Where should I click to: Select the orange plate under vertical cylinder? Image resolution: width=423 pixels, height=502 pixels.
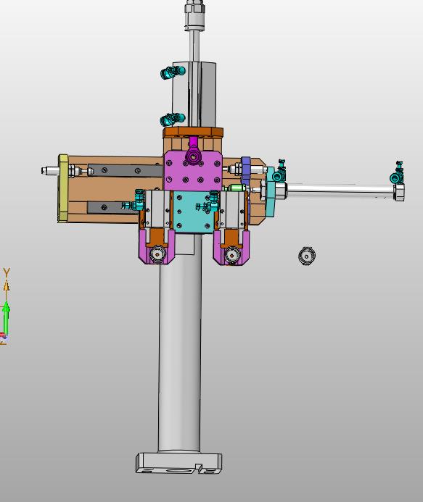(x=193, y=133)
